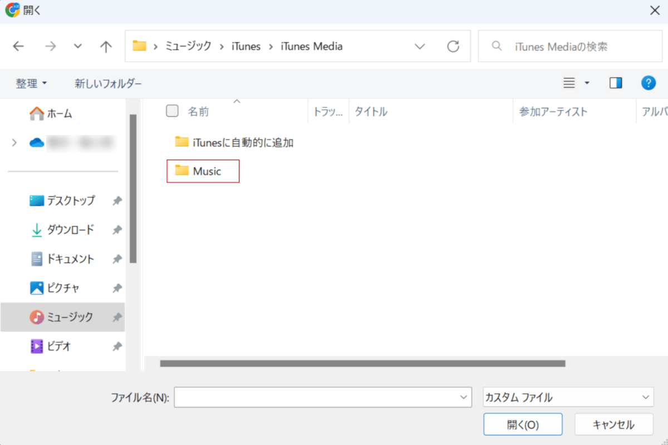The height and width of the screenshot is (445, 668).
Task: Click the navigation pane vertical scrollbar
Action: (133, 189)
